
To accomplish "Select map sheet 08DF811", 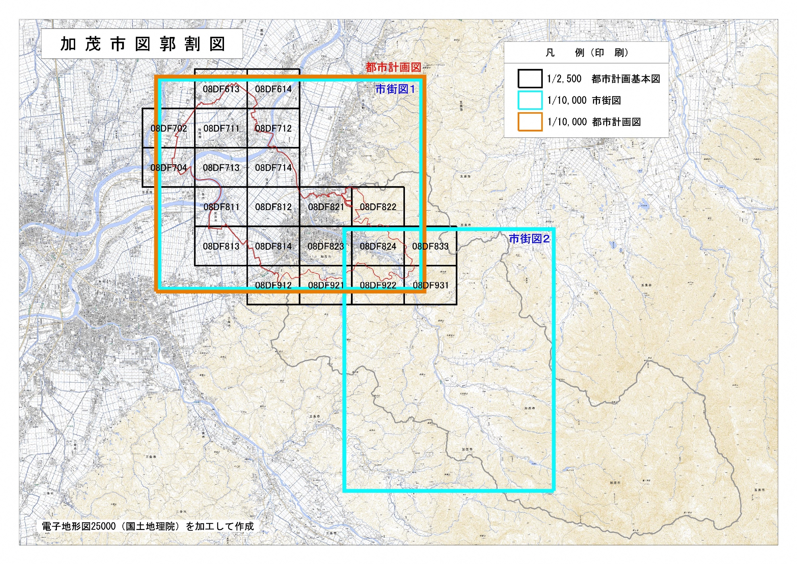I will (221, 207).
